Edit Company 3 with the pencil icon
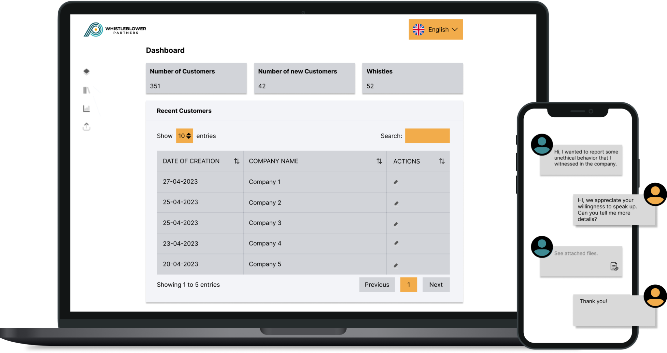This screenshot has width=667, height=353. (396, 224)
